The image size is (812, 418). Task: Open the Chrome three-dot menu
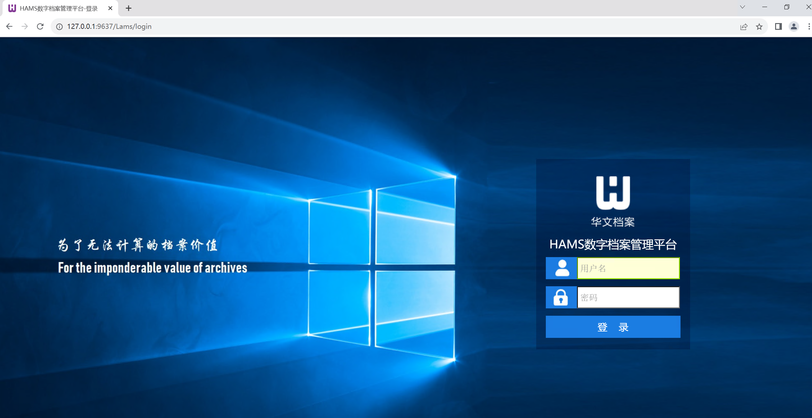809,27
